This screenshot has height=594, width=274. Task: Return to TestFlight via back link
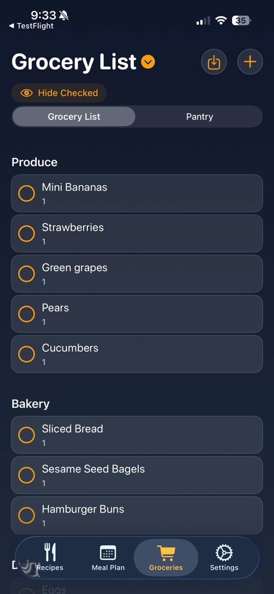[31, 26]
